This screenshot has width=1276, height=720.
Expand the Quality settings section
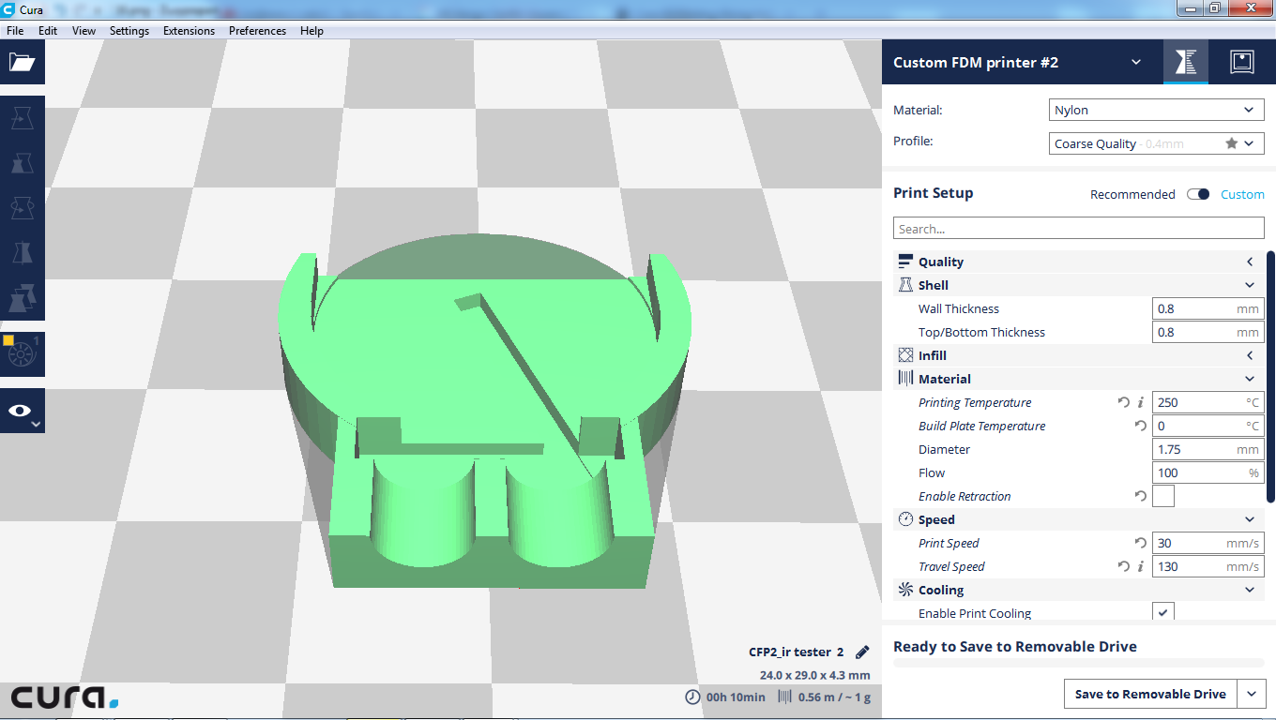point(1250,262)
